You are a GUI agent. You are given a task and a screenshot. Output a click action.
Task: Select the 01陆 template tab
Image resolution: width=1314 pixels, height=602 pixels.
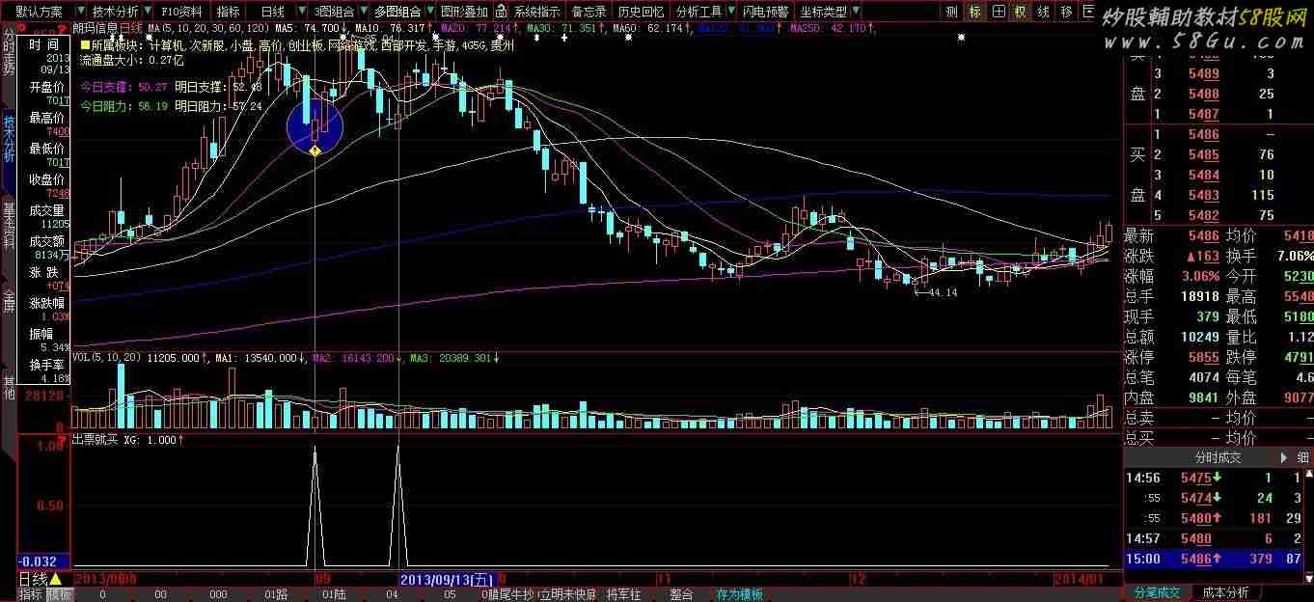(x=334, y=594)
